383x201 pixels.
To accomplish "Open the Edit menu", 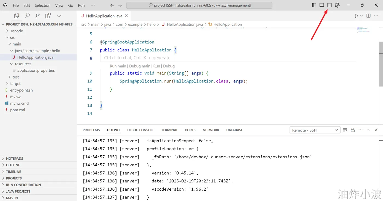I will click(x=27, y=5).
